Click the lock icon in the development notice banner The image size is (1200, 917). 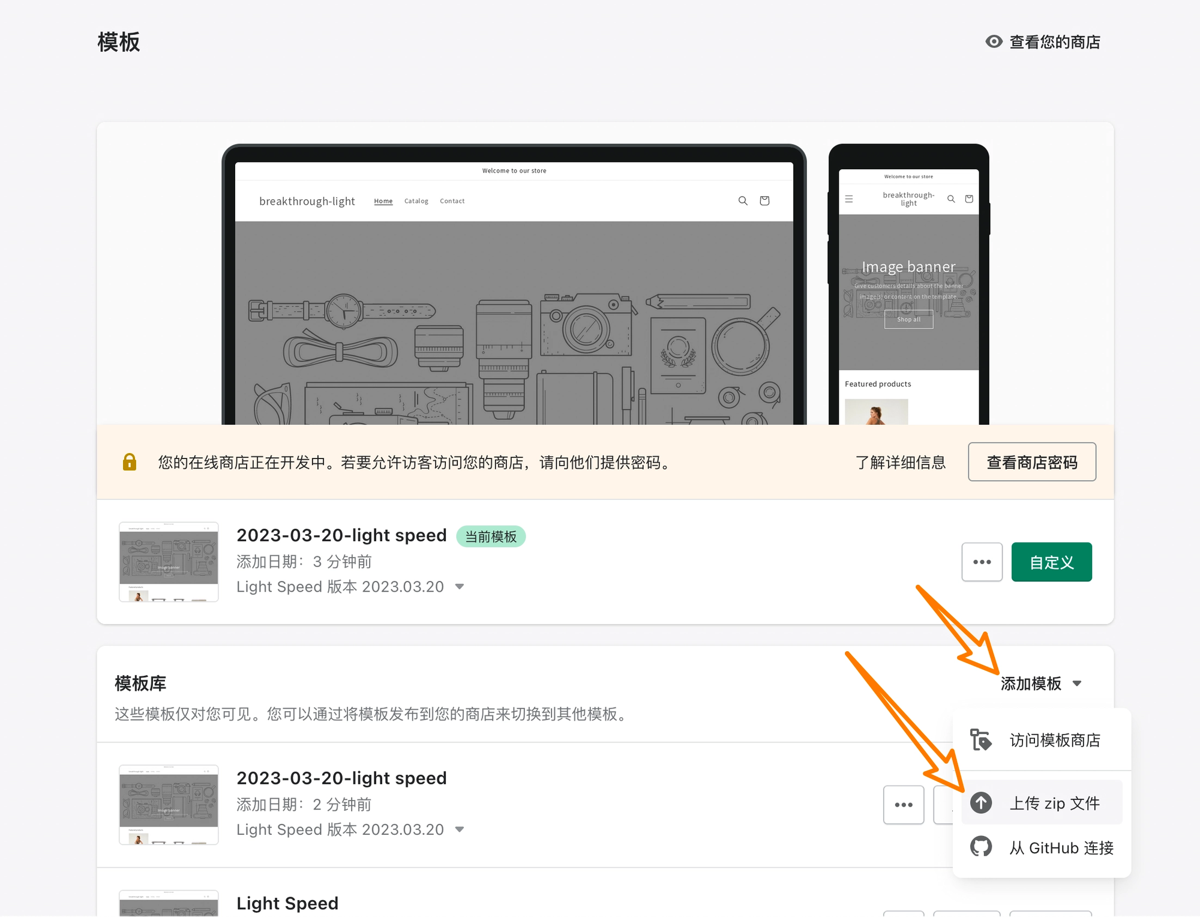pos(130,462)
